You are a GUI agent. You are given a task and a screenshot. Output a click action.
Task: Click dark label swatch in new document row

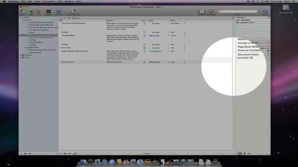pos(150,62)
